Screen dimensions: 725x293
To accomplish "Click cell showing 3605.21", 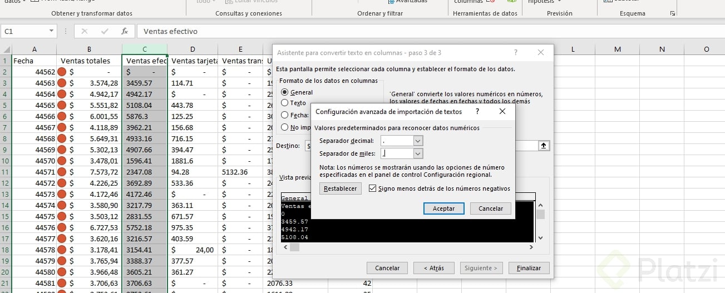I will pyautogui.click(x=145, y=272).
